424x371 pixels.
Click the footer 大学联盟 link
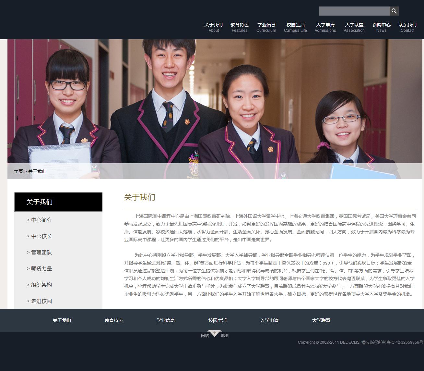click(x=321, y=320)
